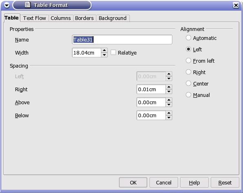The image size is (243, 193).
Task: Click the Reset button
Action: (225, 182)
